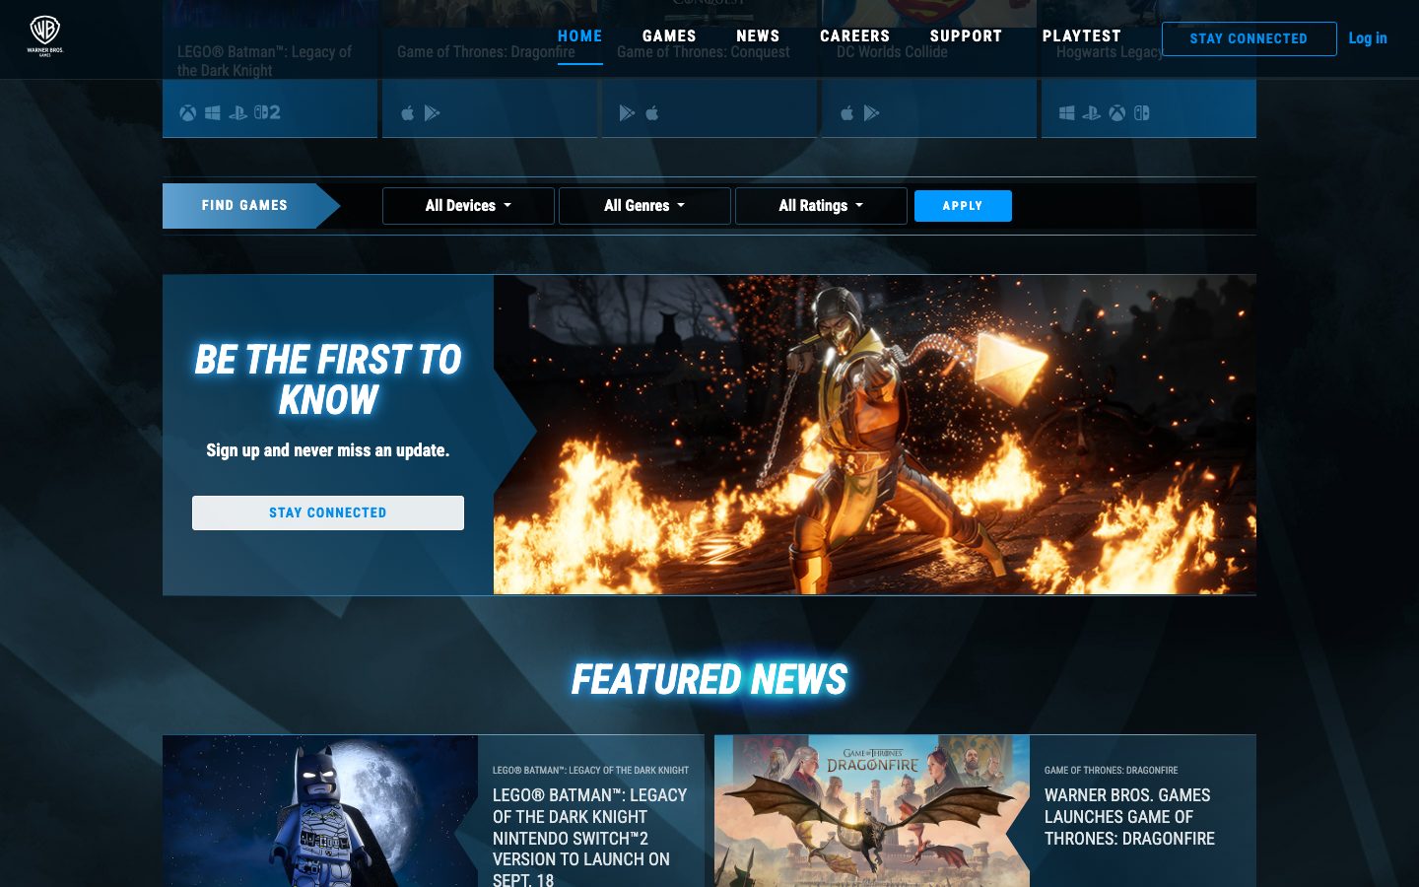Screen dimensions: 1419x887
Task: Click 'Sign up and never miss an update.' text
Action: pos(328,450)
